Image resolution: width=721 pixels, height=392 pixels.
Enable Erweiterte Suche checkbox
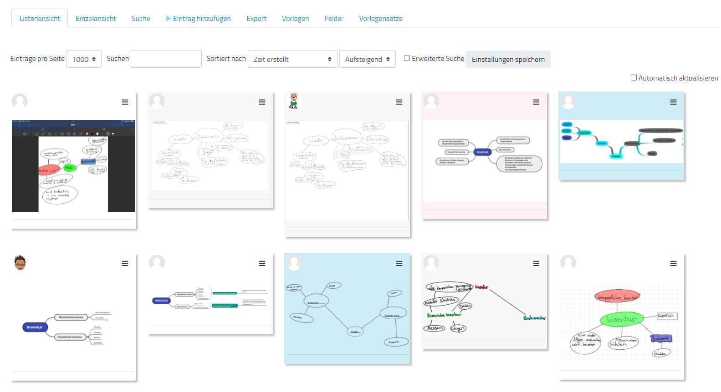coord(407,58)
